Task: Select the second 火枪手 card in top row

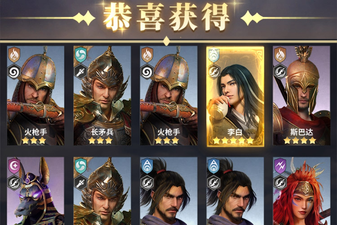Action: click(168, 95)
